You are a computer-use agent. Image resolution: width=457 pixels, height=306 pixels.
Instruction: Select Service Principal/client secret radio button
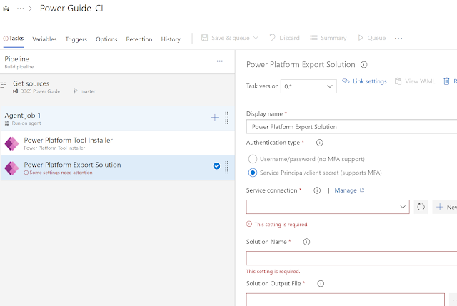[252, 173]
